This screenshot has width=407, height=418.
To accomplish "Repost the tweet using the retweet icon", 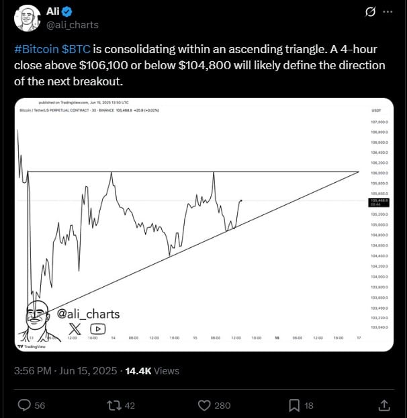I will [114, 405].
